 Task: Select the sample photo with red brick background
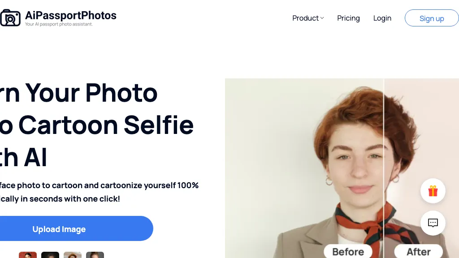coord(28,255)
